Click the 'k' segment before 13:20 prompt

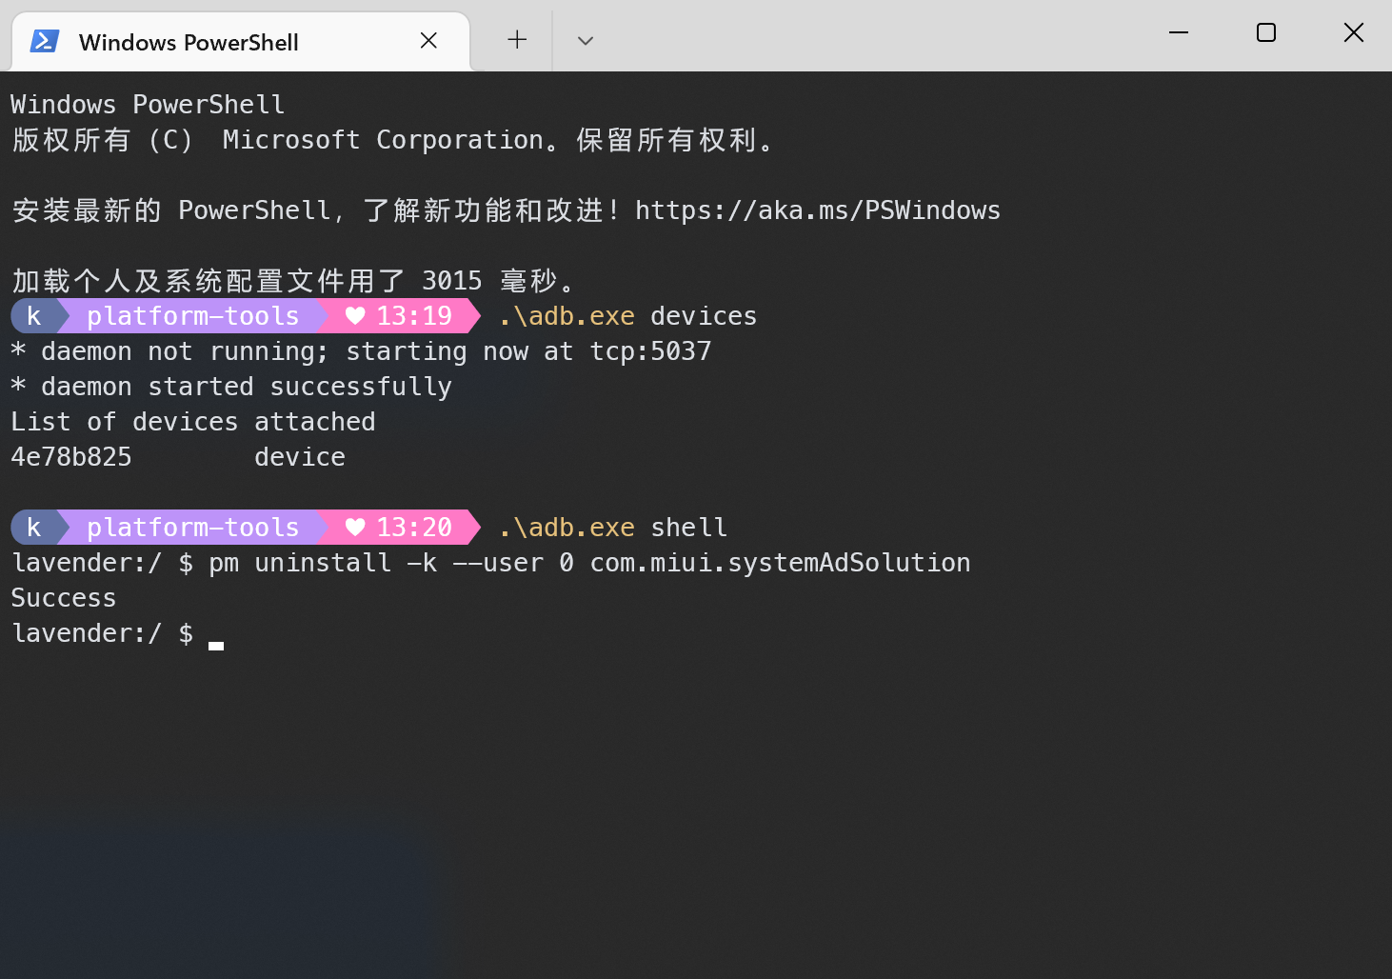(34, 528)
